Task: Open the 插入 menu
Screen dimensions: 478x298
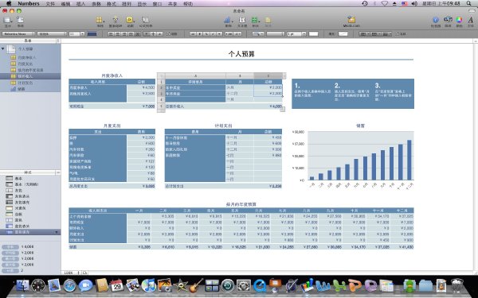Action: 80,4
